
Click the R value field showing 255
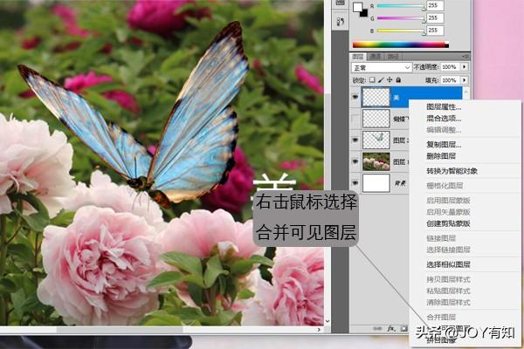[x=436, y=5]
